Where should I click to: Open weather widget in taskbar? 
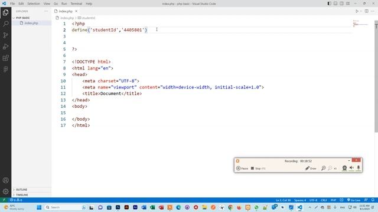click(14, 207)
